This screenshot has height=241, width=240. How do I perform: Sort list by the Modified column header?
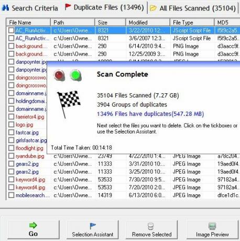pyautogui.click(x=148, y=23)
